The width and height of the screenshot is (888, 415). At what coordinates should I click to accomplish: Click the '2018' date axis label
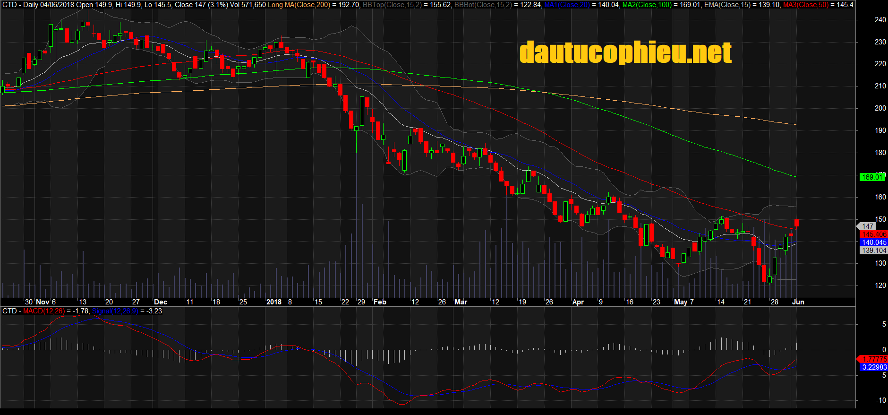(x=274, y=302)
